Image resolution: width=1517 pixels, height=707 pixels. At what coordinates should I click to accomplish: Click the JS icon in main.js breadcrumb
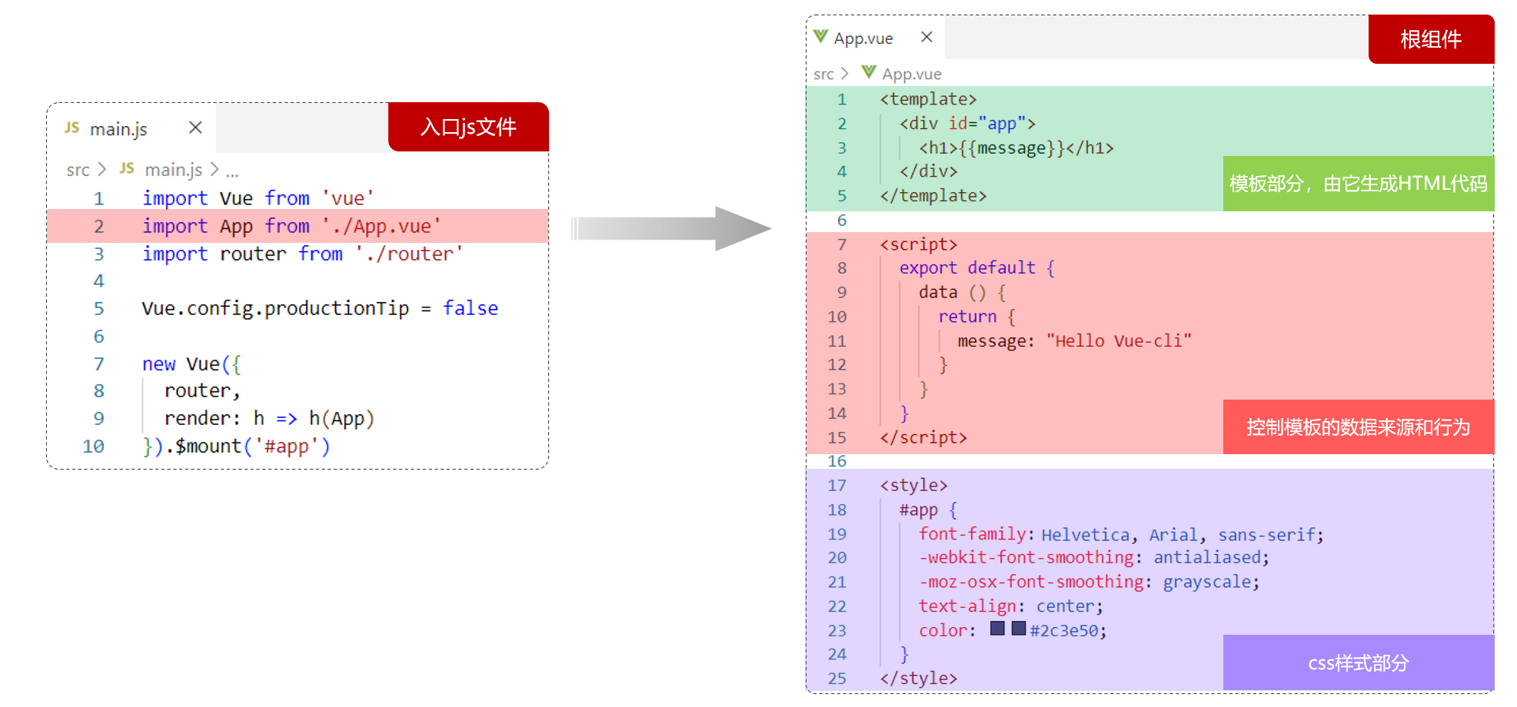(x=127, y=168)
